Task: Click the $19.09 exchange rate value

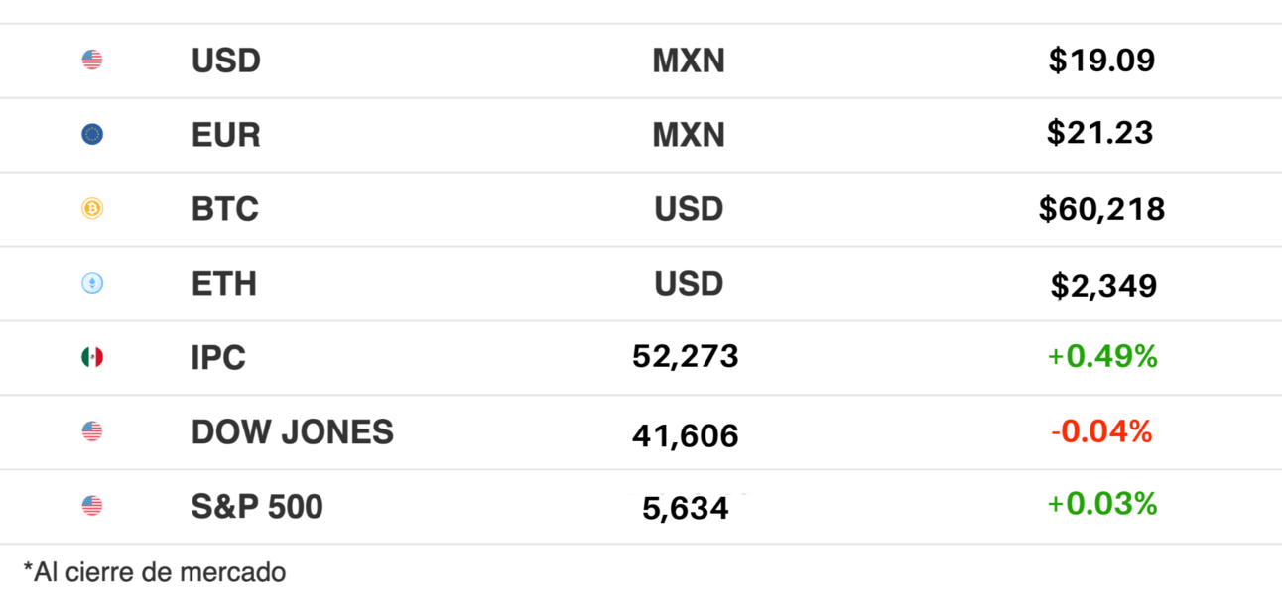Action: click(1101, 61)
